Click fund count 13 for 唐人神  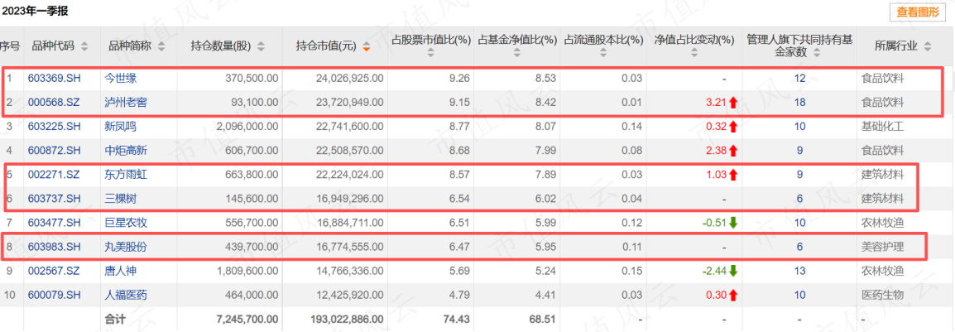(799, 271)
